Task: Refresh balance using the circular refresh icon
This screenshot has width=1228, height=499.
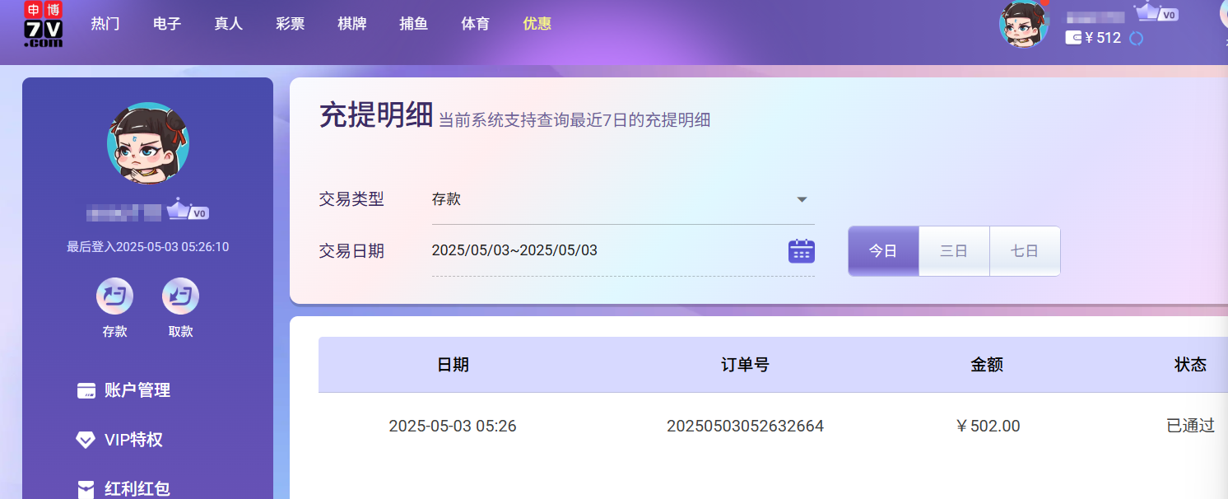Action: (x=1136, y=38)
